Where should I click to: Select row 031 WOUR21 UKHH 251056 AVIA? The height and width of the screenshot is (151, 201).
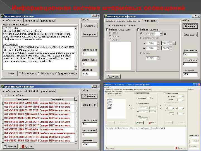39,114
